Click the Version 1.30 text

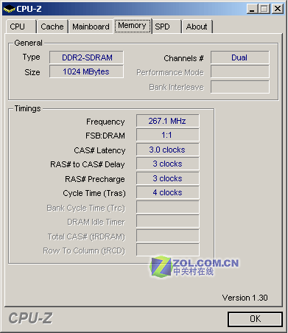245,298
